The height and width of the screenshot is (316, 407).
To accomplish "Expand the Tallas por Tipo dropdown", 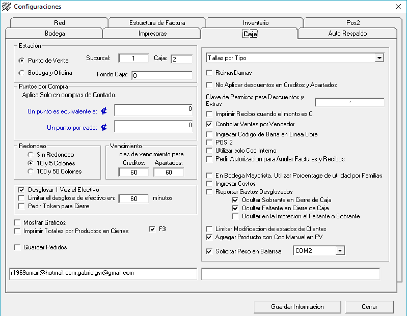I will [x=379, y=59].
